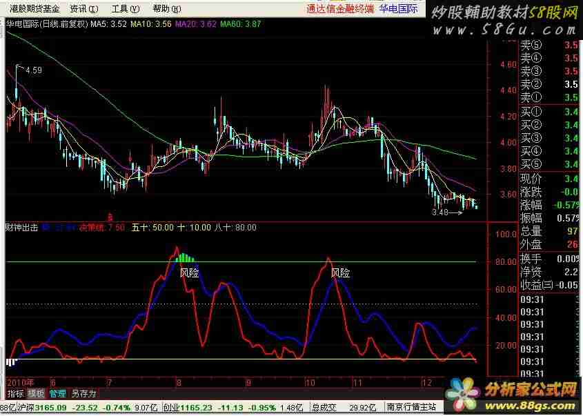Click the 涨幅 quote row
This screenshot has height=416, width=583.
click(x=549, y=205)
